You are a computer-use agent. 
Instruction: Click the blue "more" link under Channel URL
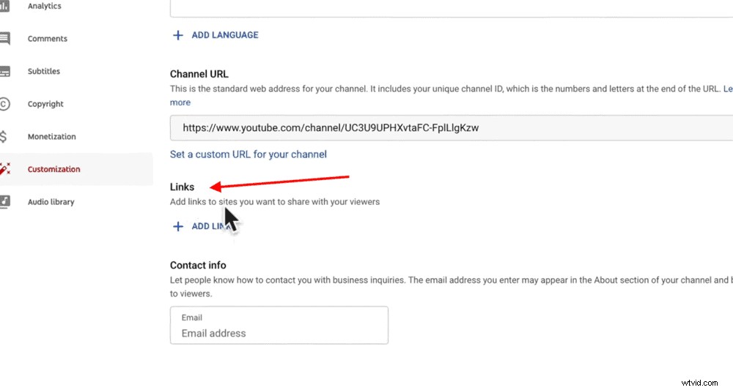[x=180, y=102]
